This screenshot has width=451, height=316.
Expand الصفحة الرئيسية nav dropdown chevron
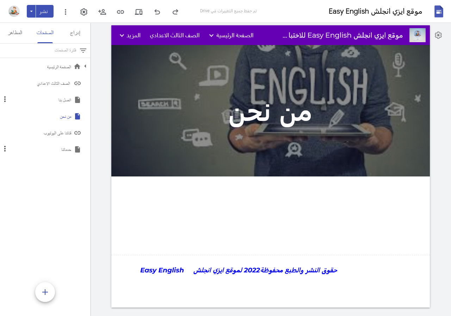211,36
